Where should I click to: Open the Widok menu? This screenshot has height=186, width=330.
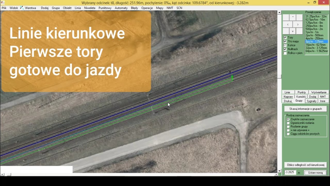(x=14, y=8)
